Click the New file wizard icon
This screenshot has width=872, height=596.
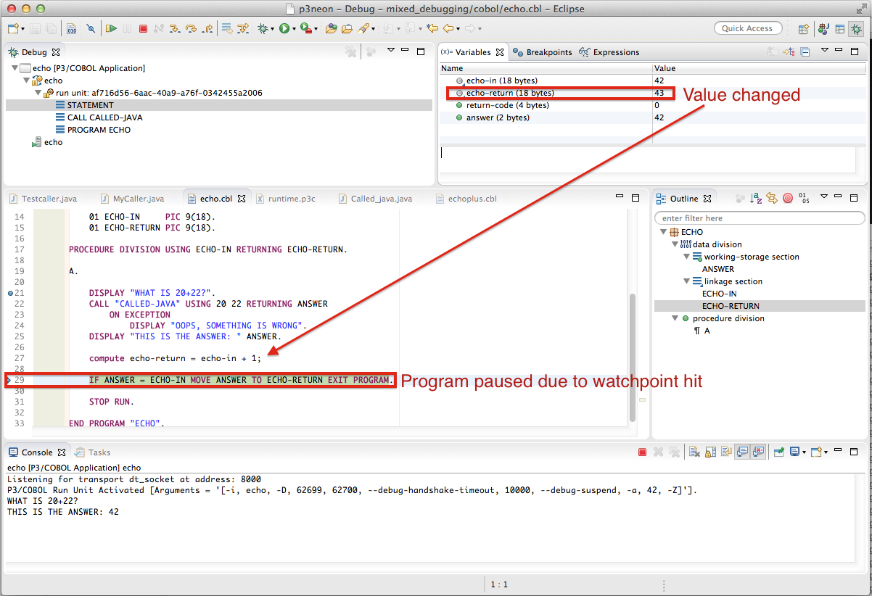click(x=12, y=29)
